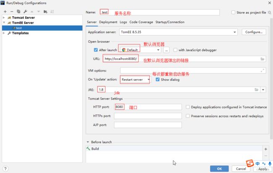Select the Build task in Before launch
273x173 pixels.
tap(174, 149)
